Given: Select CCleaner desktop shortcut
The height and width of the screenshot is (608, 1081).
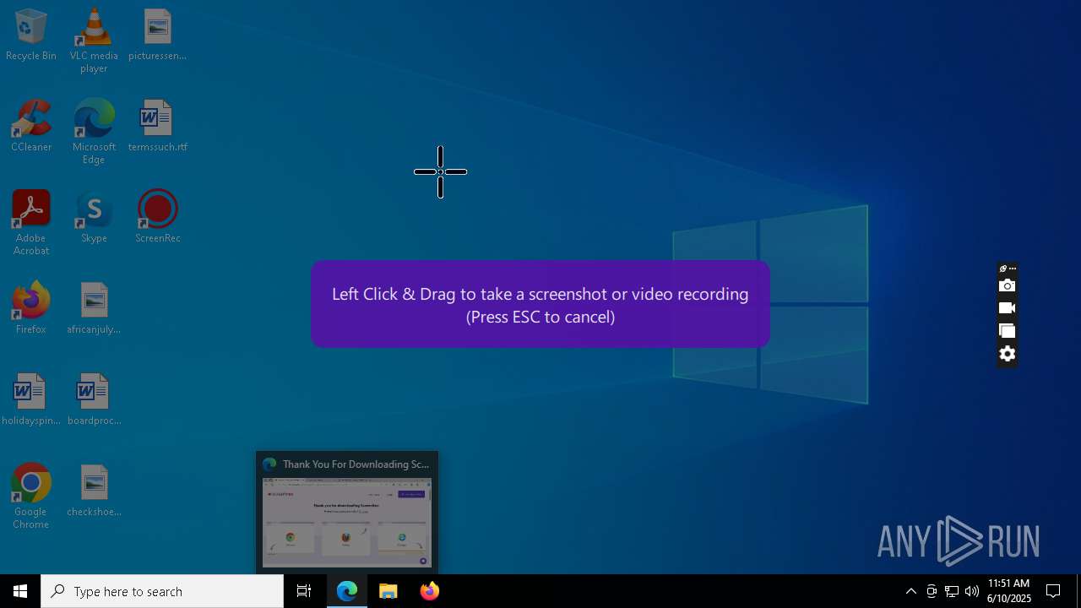Looking at the screenshot, I should click(x=31, y=127).
